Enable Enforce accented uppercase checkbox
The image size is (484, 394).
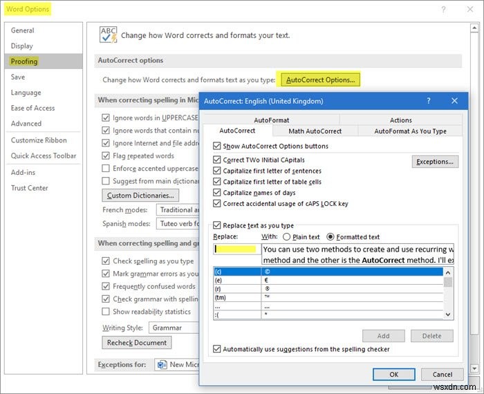tap(106, 169)
